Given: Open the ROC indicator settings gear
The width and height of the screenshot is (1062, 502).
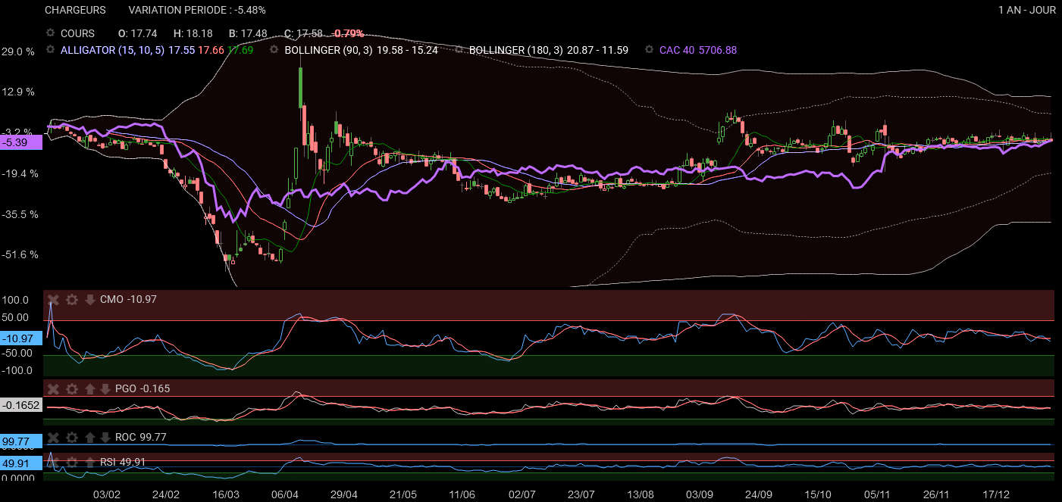Looking at the screenshot, I should 72,438.
